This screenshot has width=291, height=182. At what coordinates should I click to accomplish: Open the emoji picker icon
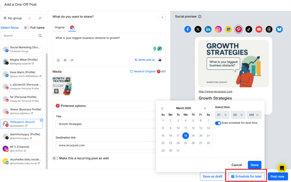tap(58, 60)
